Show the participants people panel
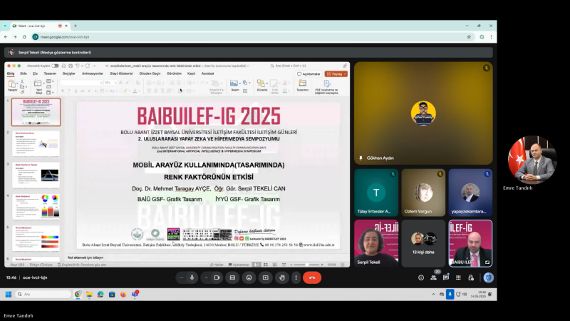 click(433, 277)
